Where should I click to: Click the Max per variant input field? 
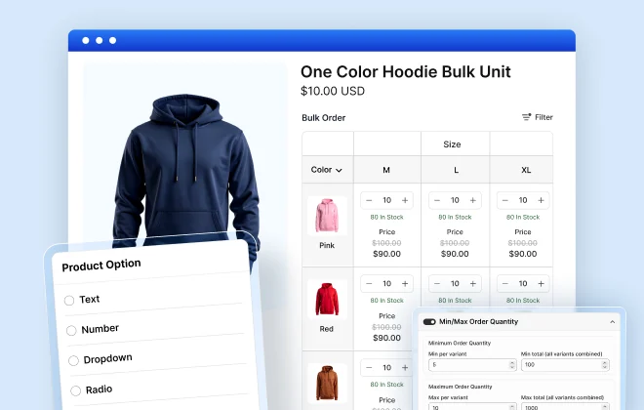tap(472, 407)
